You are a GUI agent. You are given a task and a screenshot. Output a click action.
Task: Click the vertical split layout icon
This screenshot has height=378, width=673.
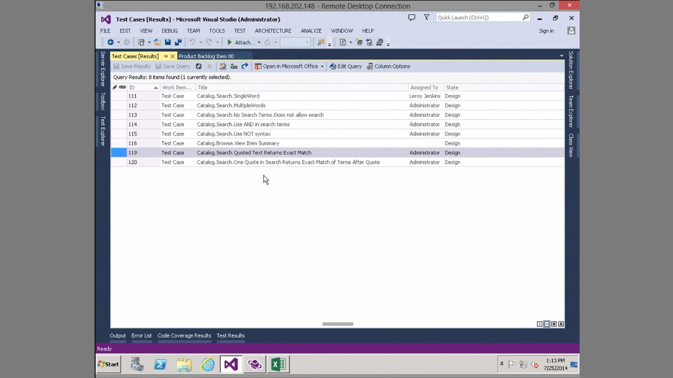click(x=539, y=324)
